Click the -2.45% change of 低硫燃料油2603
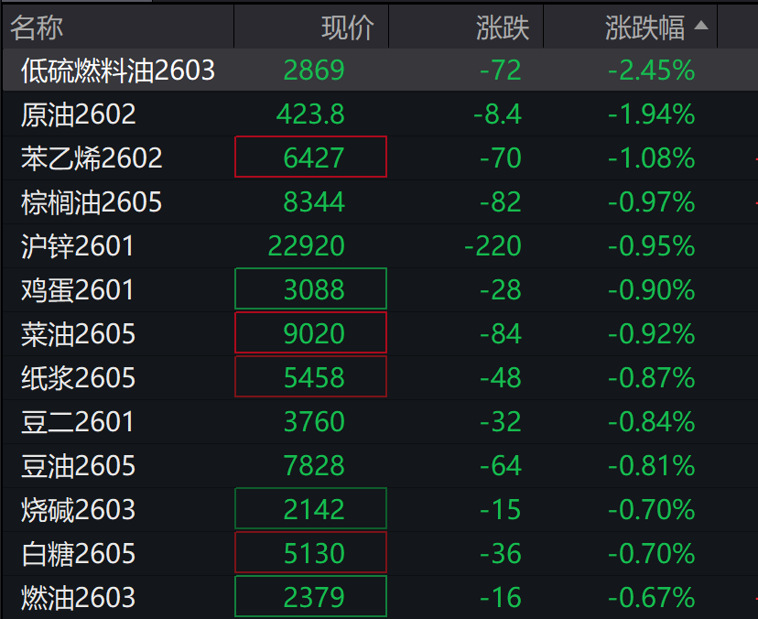Screen dimensions: 758x619 point(651,70)
